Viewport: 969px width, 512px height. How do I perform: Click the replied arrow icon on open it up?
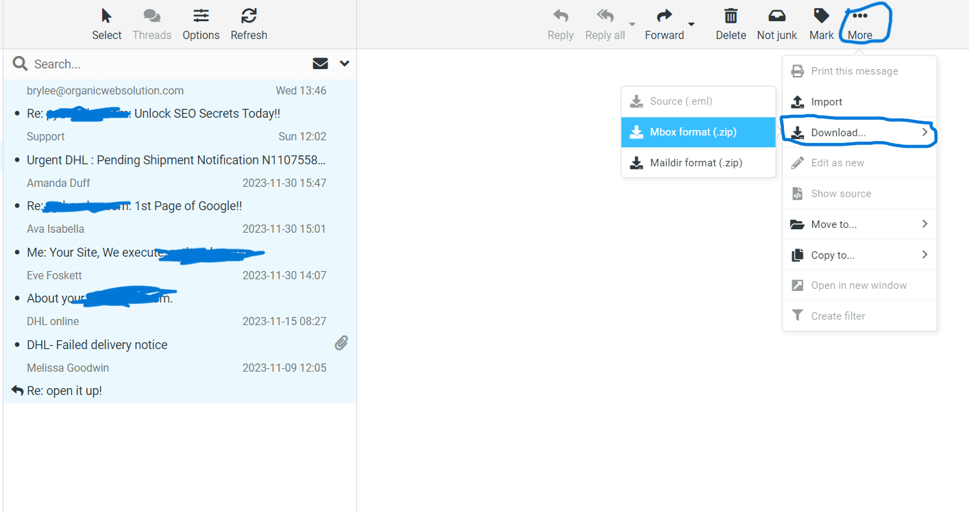click(x=18, y=390)
